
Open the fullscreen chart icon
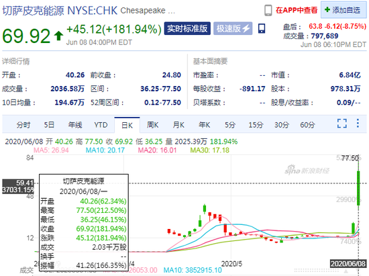(342, 124)
